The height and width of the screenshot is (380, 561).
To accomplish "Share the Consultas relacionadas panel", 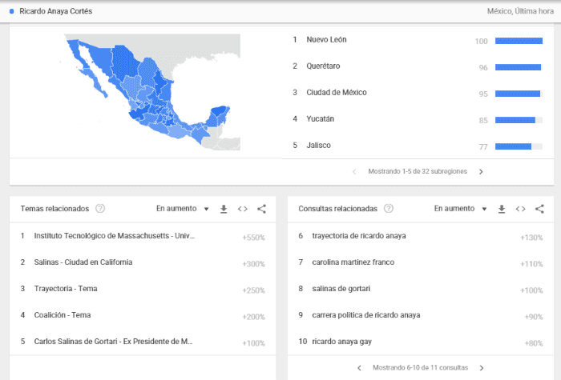I will (539, 209).
